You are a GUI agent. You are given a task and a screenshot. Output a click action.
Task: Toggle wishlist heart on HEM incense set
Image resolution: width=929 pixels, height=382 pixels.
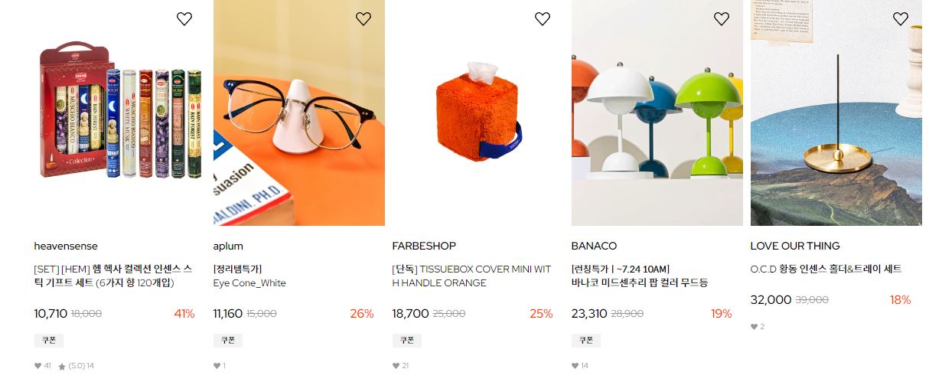point(184,19)
